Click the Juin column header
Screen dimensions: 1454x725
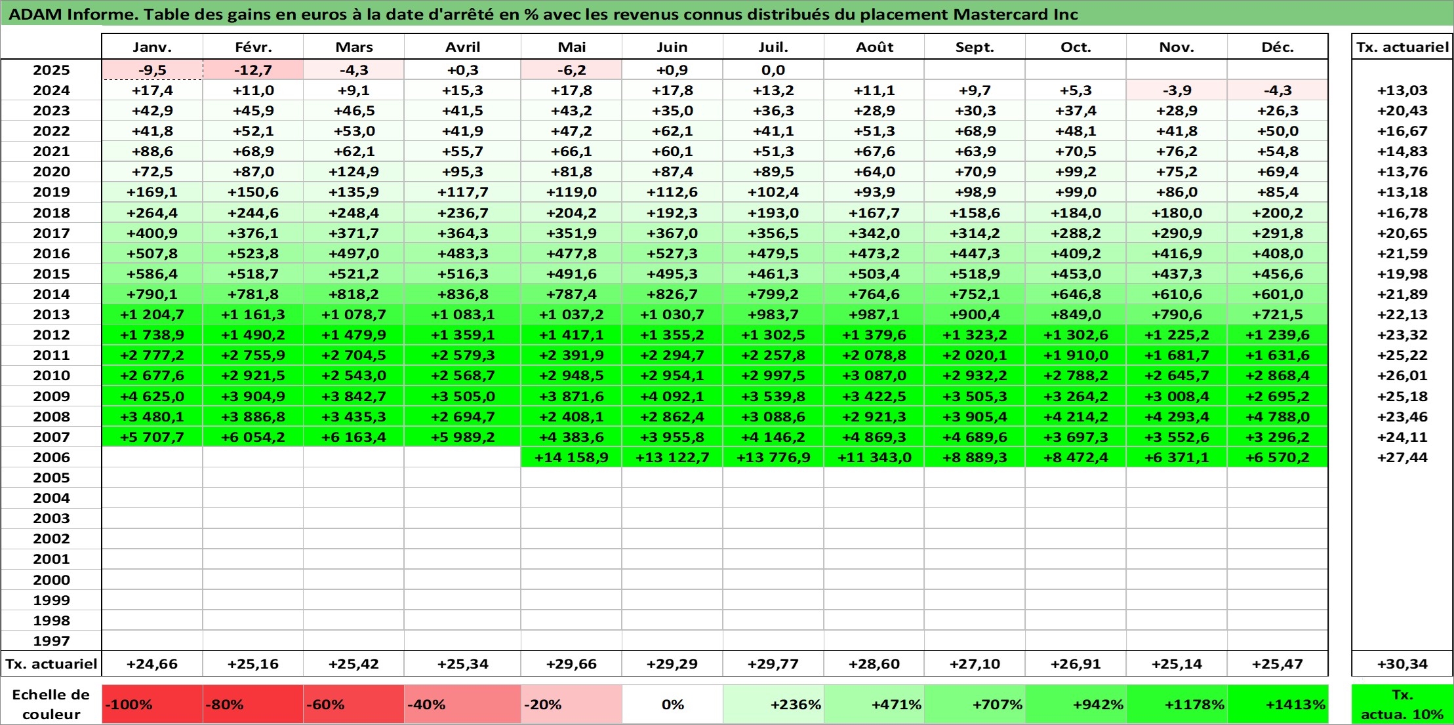[x=673, y=47]
